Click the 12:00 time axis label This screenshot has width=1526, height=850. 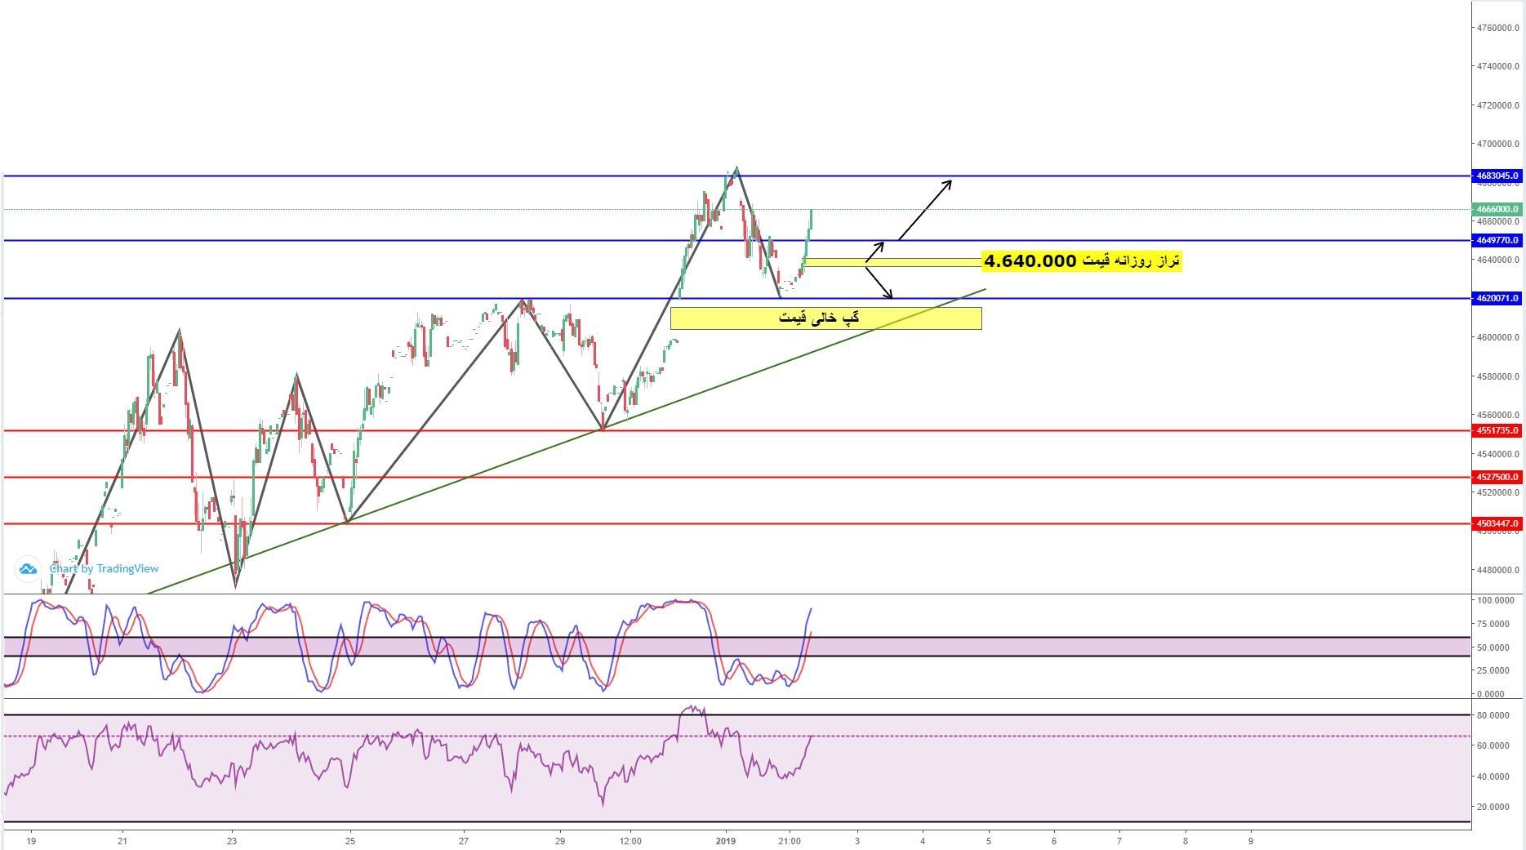[x=630, y=840]
